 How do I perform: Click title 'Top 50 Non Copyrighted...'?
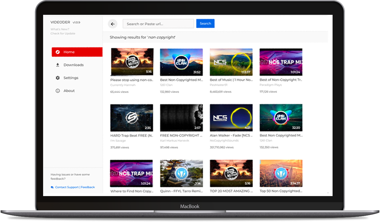(x=281, y=191)
